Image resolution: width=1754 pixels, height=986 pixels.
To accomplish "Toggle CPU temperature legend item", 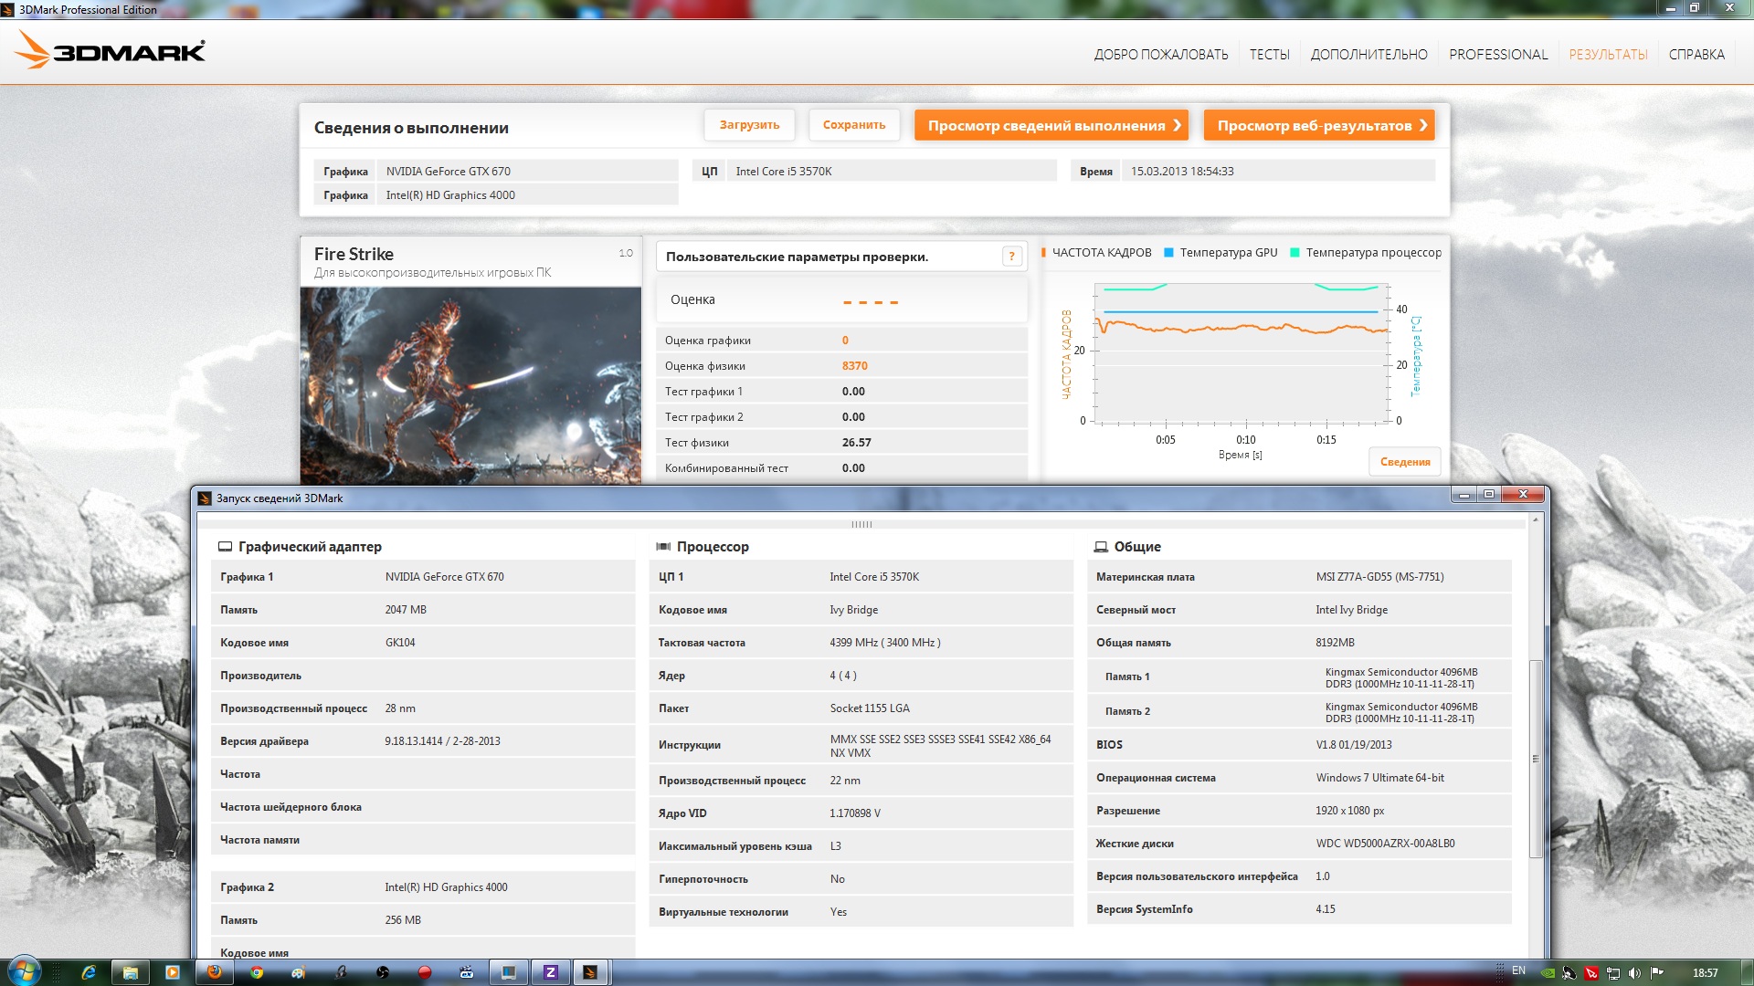I will click(1372, 253).
